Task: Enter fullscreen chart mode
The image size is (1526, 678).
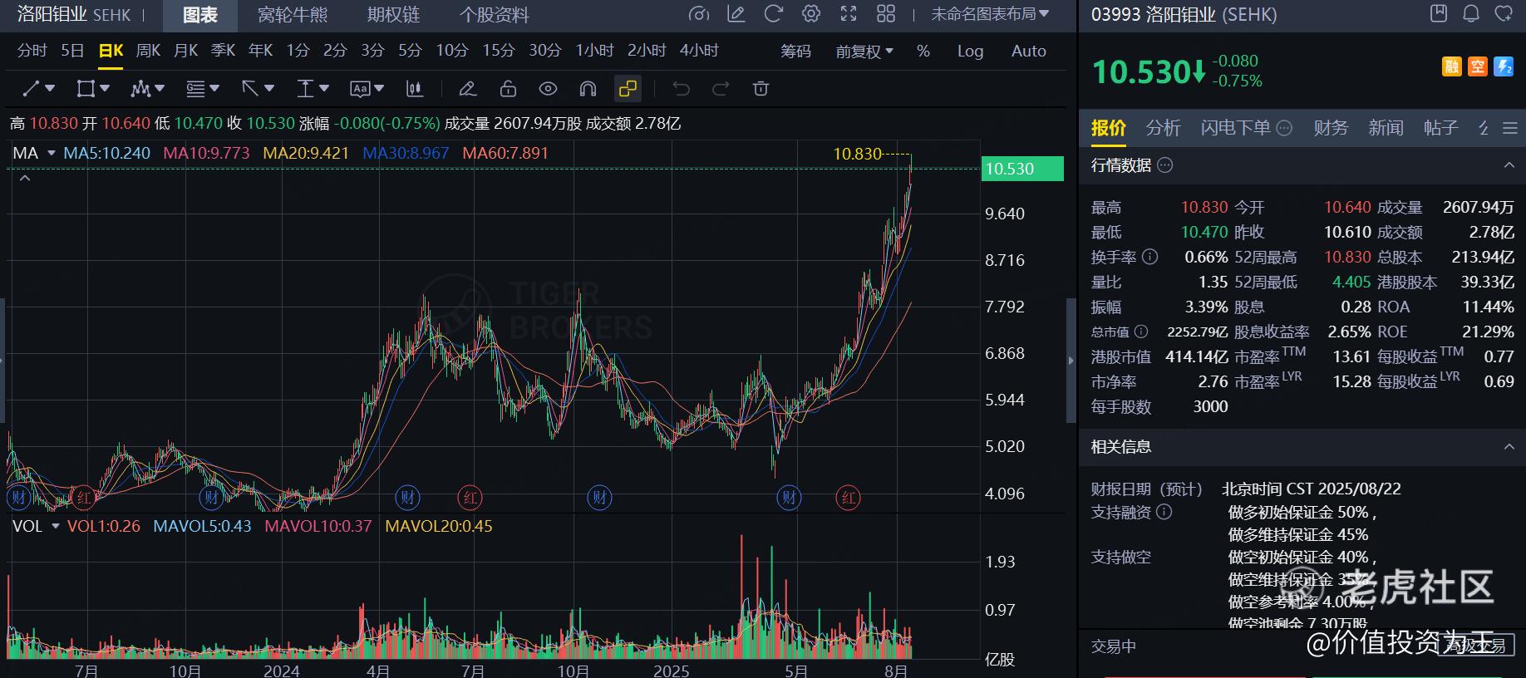Action: (849, 14)
